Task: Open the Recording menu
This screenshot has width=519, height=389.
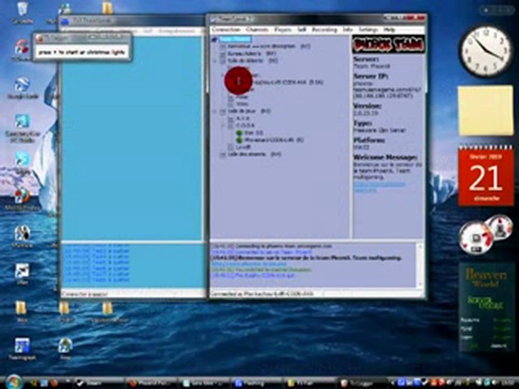Action: tap(324, 30)
